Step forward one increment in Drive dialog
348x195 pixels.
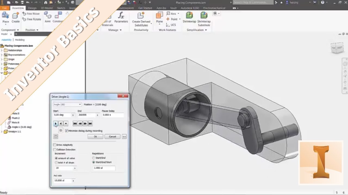85,123
